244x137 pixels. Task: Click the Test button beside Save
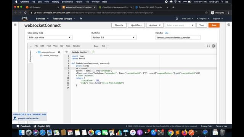tap(202, 25)
